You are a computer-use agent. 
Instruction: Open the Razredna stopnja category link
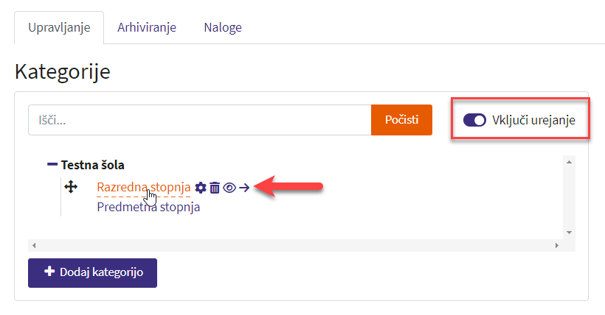tap(143, 188)
